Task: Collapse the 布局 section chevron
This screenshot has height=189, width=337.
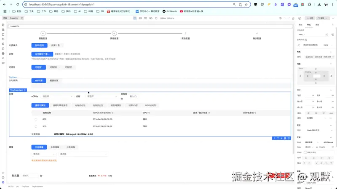Action: point(331,52)
